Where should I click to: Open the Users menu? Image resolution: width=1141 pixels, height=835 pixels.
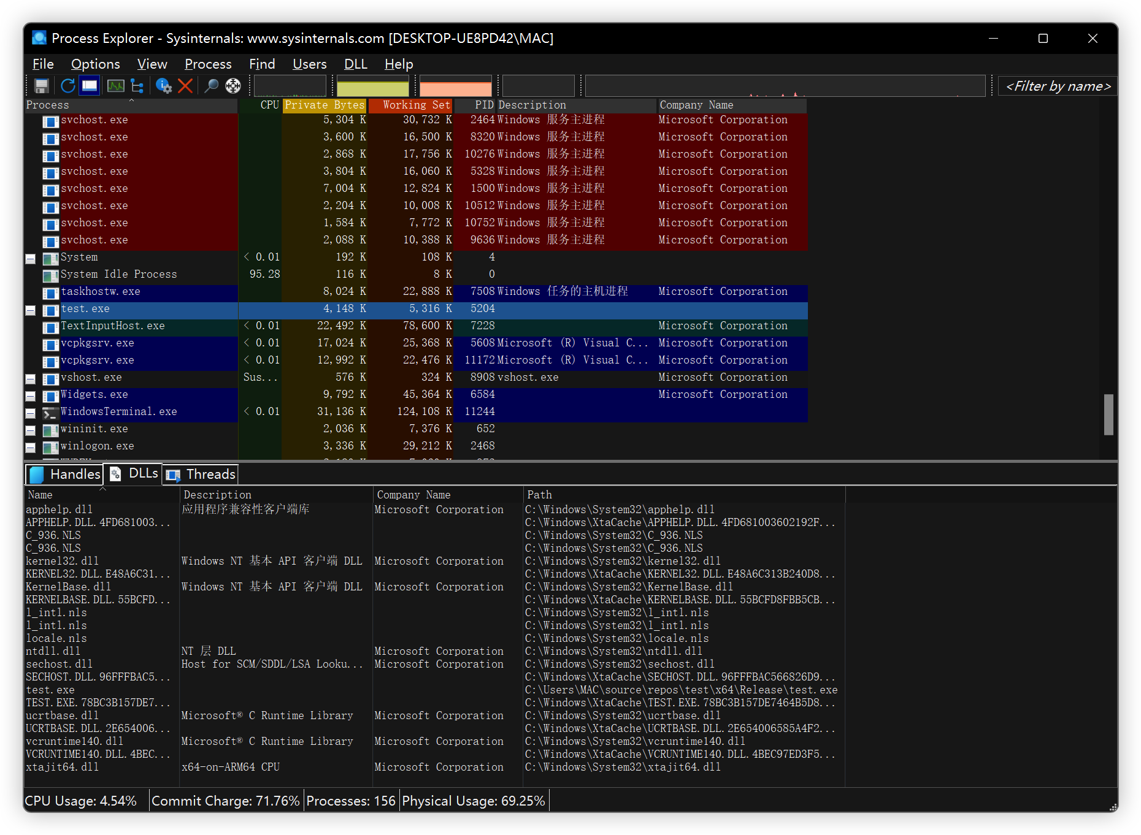pyautogui.click(x=309, y=64)
